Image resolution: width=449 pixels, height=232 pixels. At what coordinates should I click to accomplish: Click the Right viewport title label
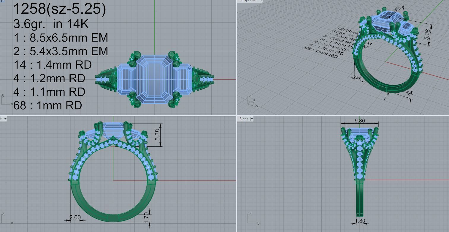[244, 119]
